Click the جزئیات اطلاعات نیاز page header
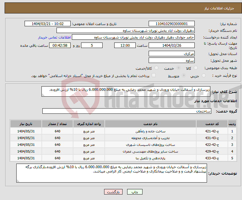Viewport: 242px width, 200px height. (219, 8)
